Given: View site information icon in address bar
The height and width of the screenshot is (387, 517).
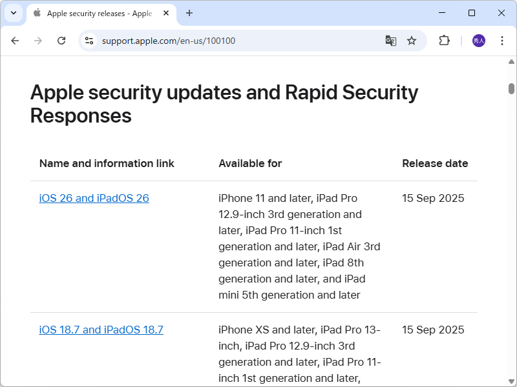Looking at the screenshot, I should [x=87, y=40].
